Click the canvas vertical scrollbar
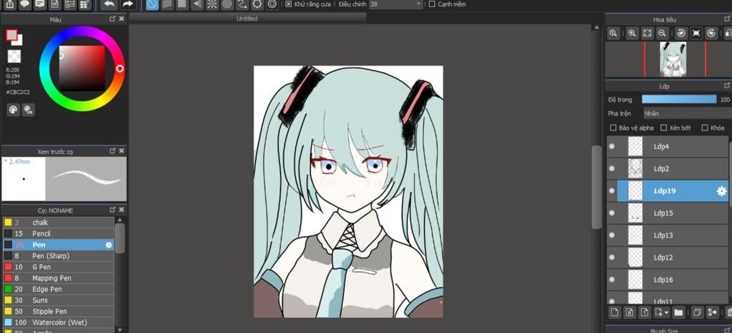 (596, 188)
